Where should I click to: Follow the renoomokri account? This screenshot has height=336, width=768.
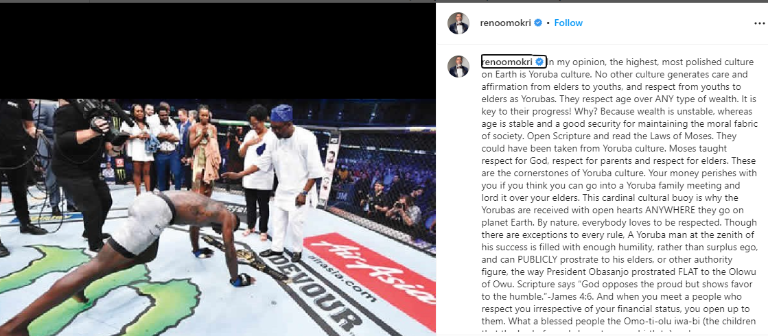[x=568, y=23]
